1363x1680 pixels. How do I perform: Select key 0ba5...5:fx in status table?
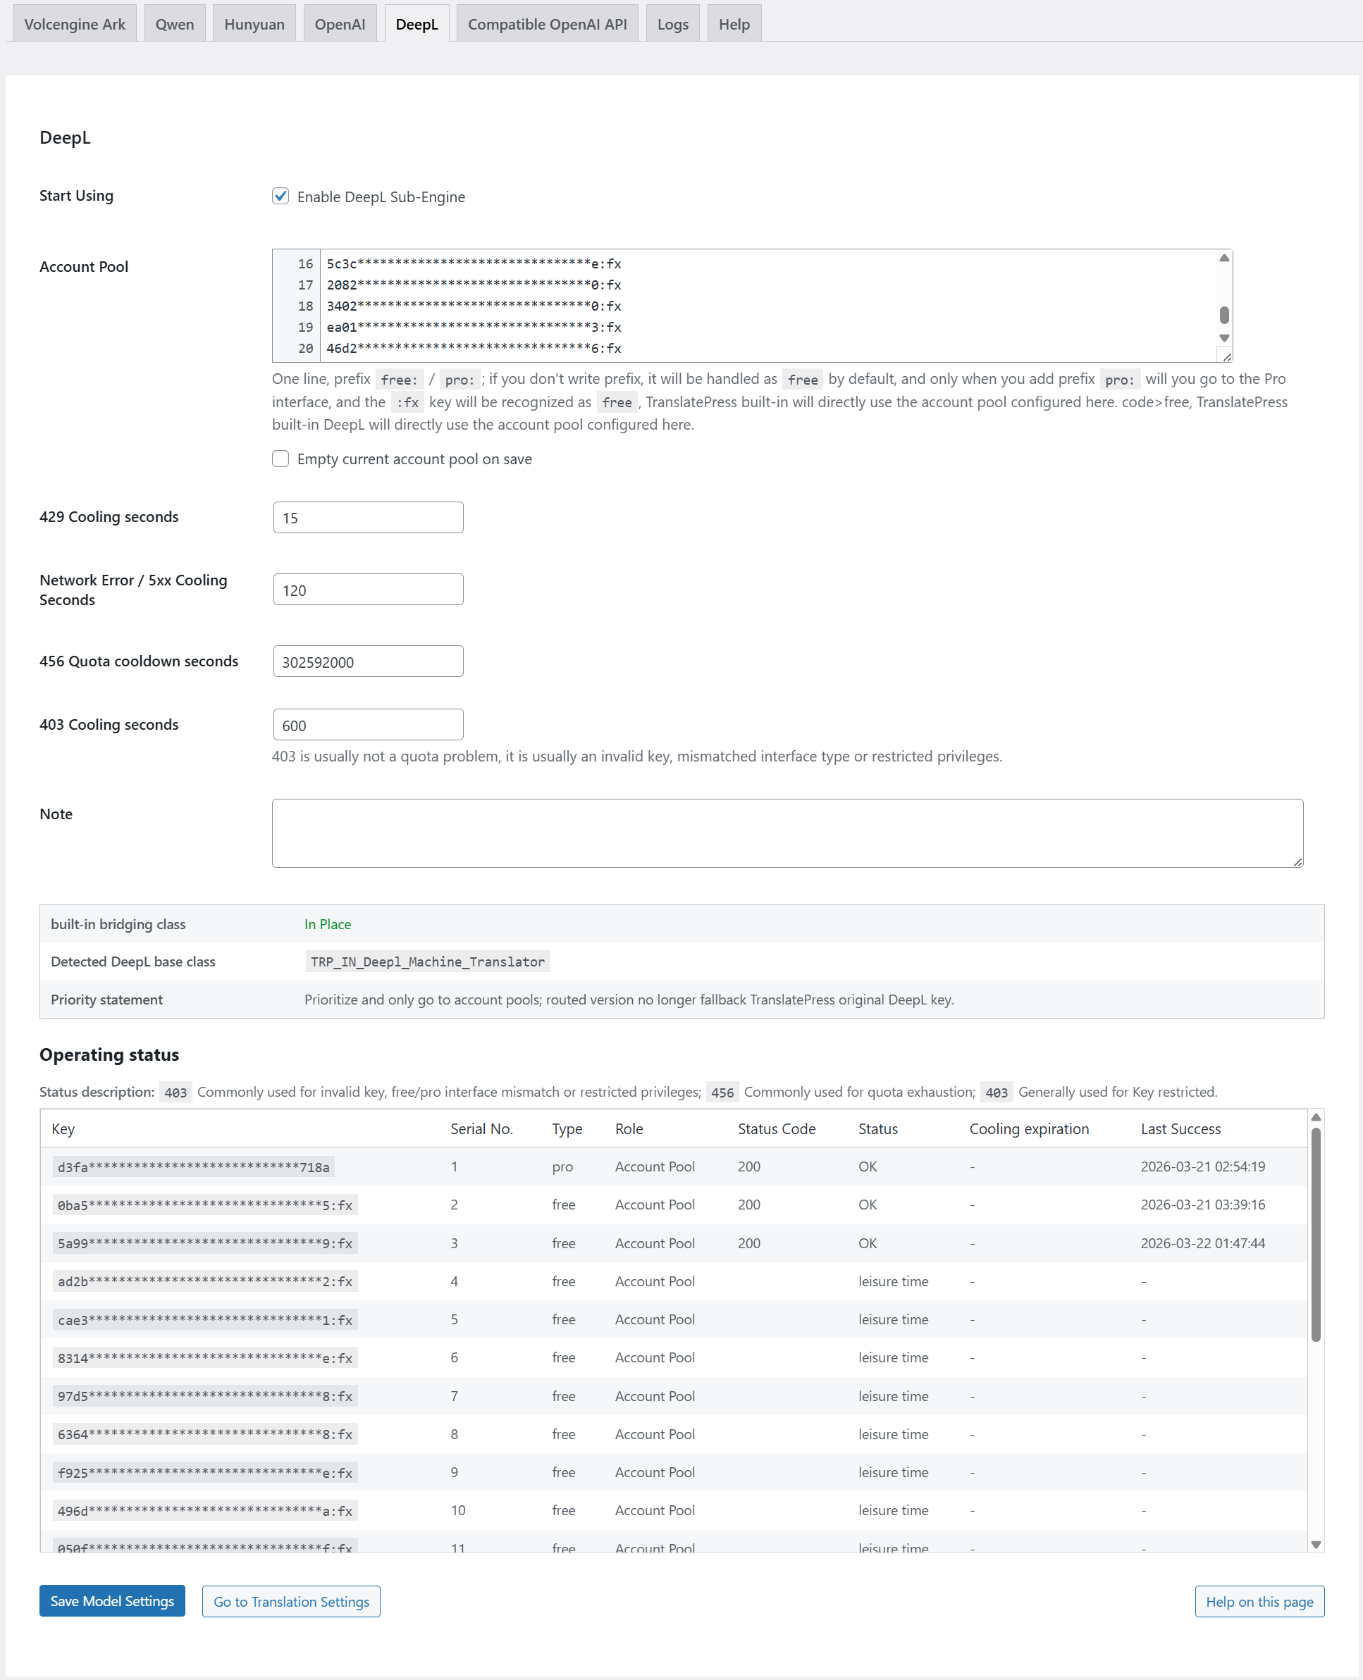tap(205, 1205)
